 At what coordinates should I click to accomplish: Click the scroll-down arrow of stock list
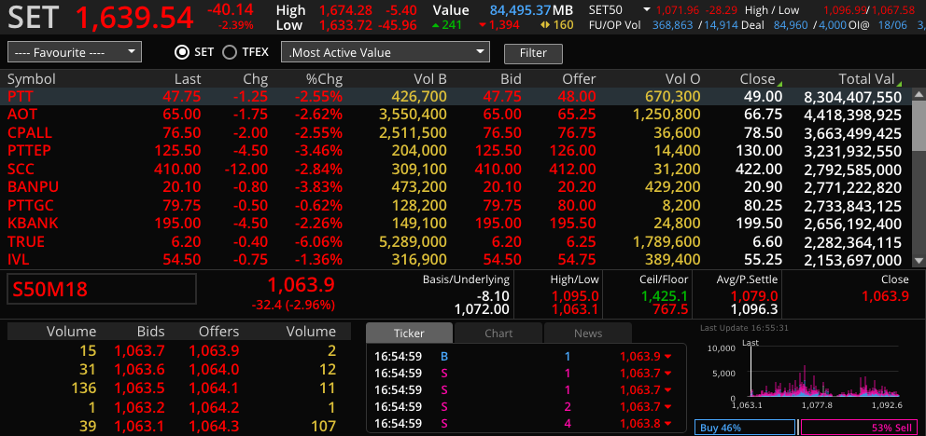pos(919,261)
